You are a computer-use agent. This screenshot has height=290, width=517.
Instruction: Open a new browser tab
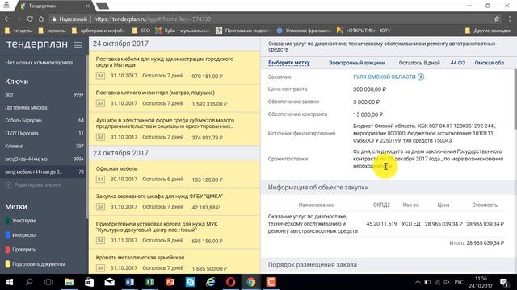click(103, 6)
